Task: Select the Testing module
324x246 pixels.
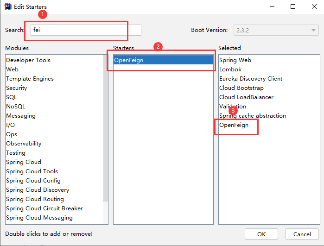Action: pyautogui.click(x=16, y=153)
